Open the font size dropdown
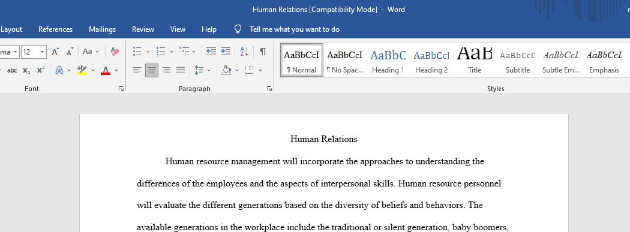This screenshot has width=630, height=232. (42, 52)
